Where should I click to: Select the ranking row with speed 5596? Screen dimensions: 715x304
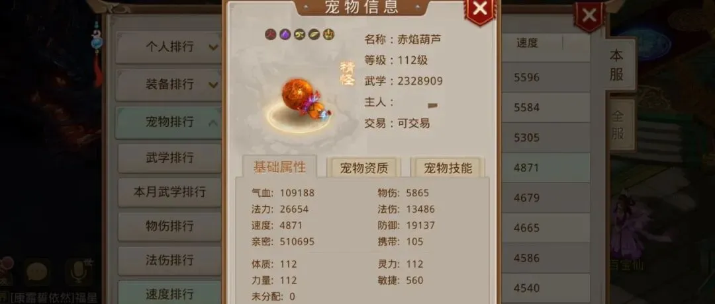[x=546, y=77]
